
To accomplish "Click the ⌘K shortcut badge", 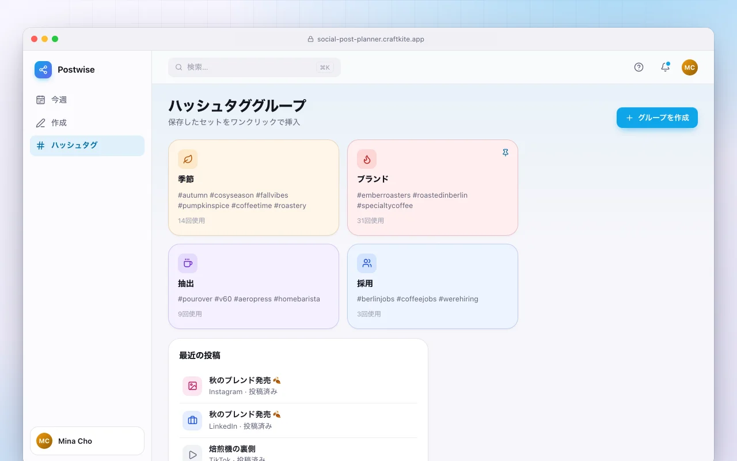I will pos(325,67).
